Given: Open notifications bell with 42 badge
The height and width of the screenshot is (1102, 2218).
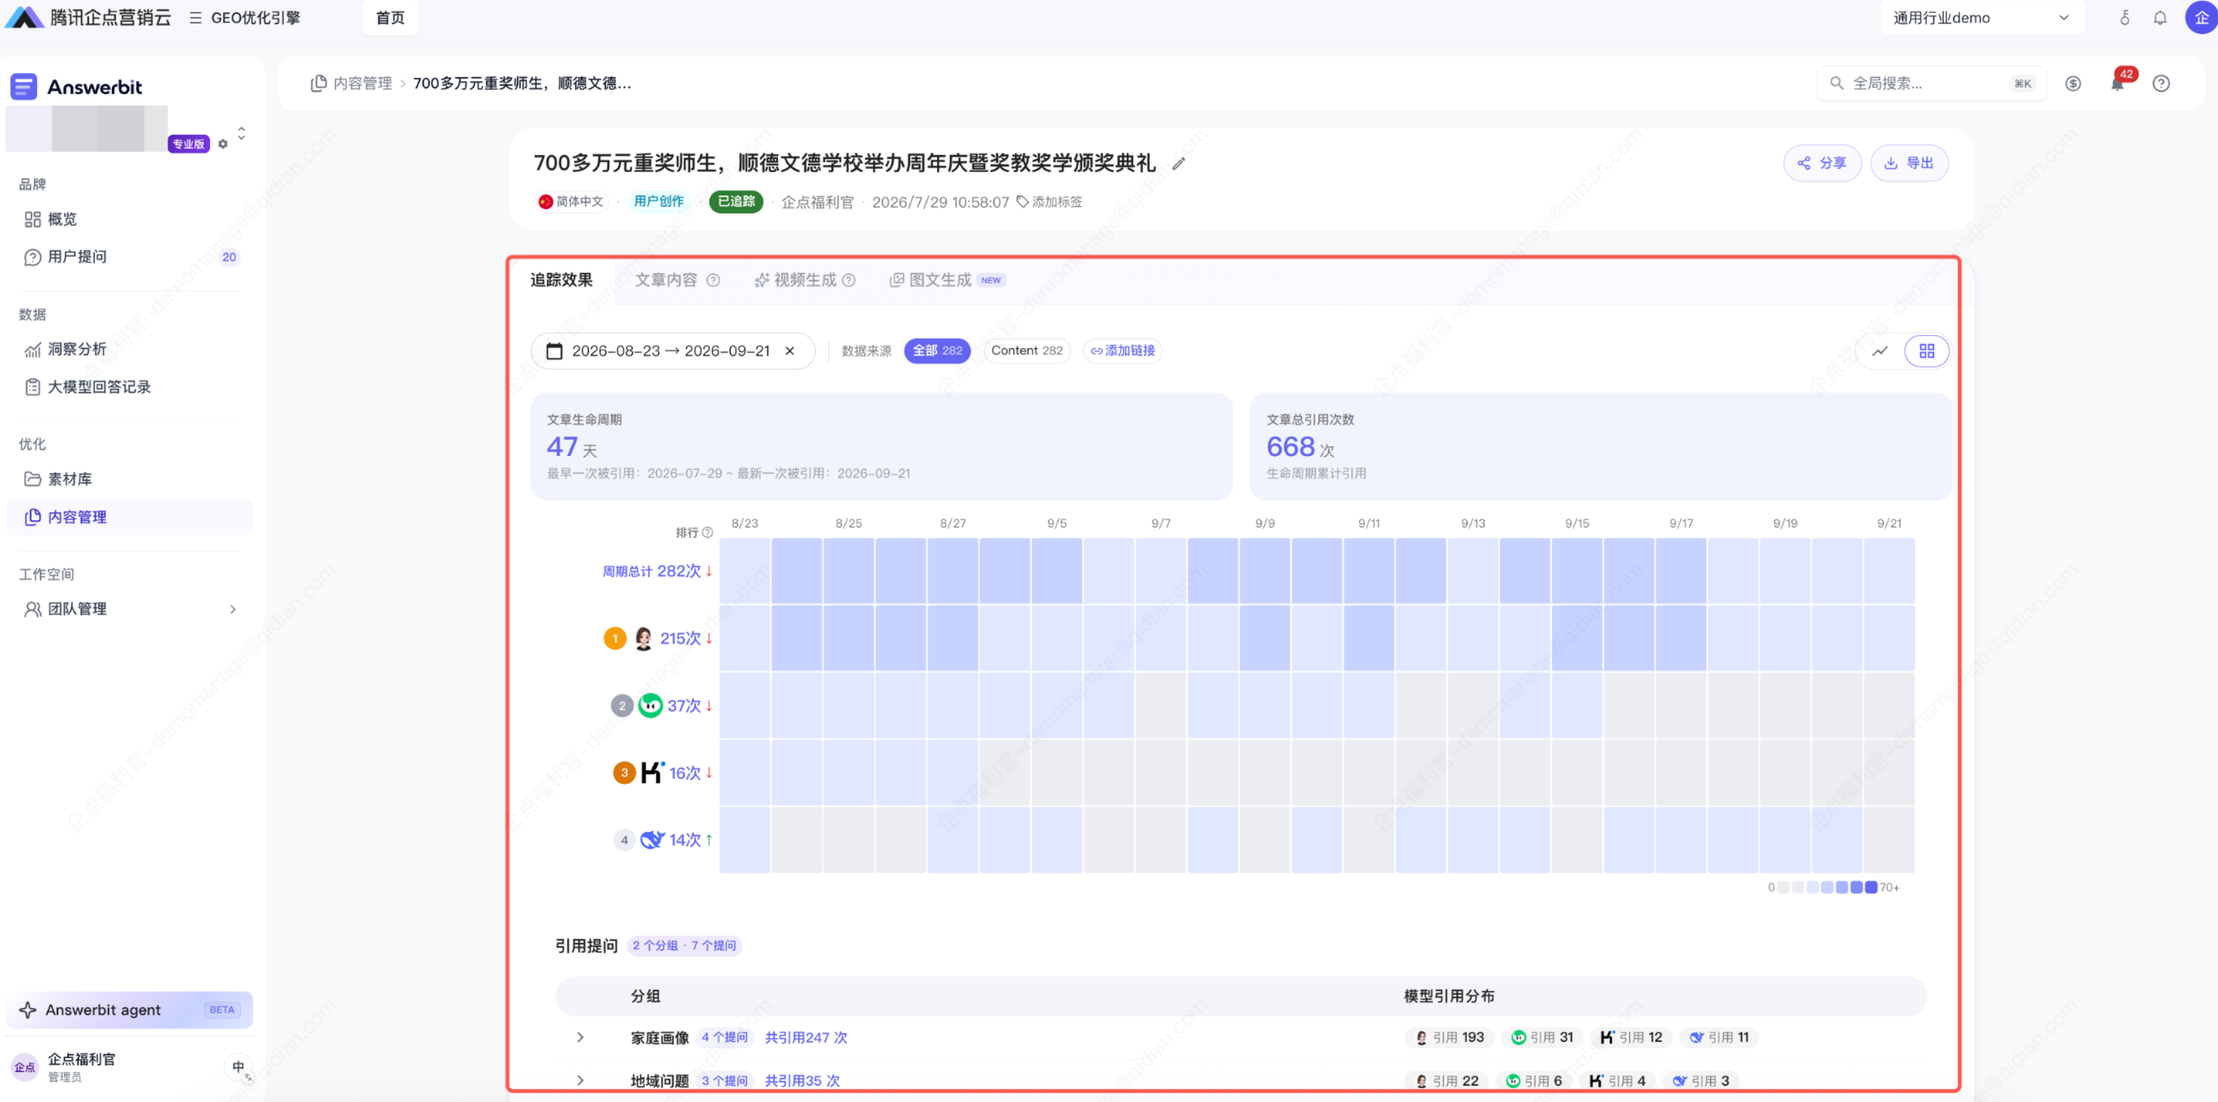Looking at the screenshot, I should click(2118, 82).
